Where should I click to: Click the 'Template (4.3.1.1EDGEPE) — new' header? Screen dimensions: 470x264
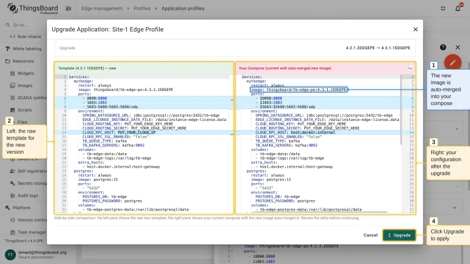(x=87, y=68)
